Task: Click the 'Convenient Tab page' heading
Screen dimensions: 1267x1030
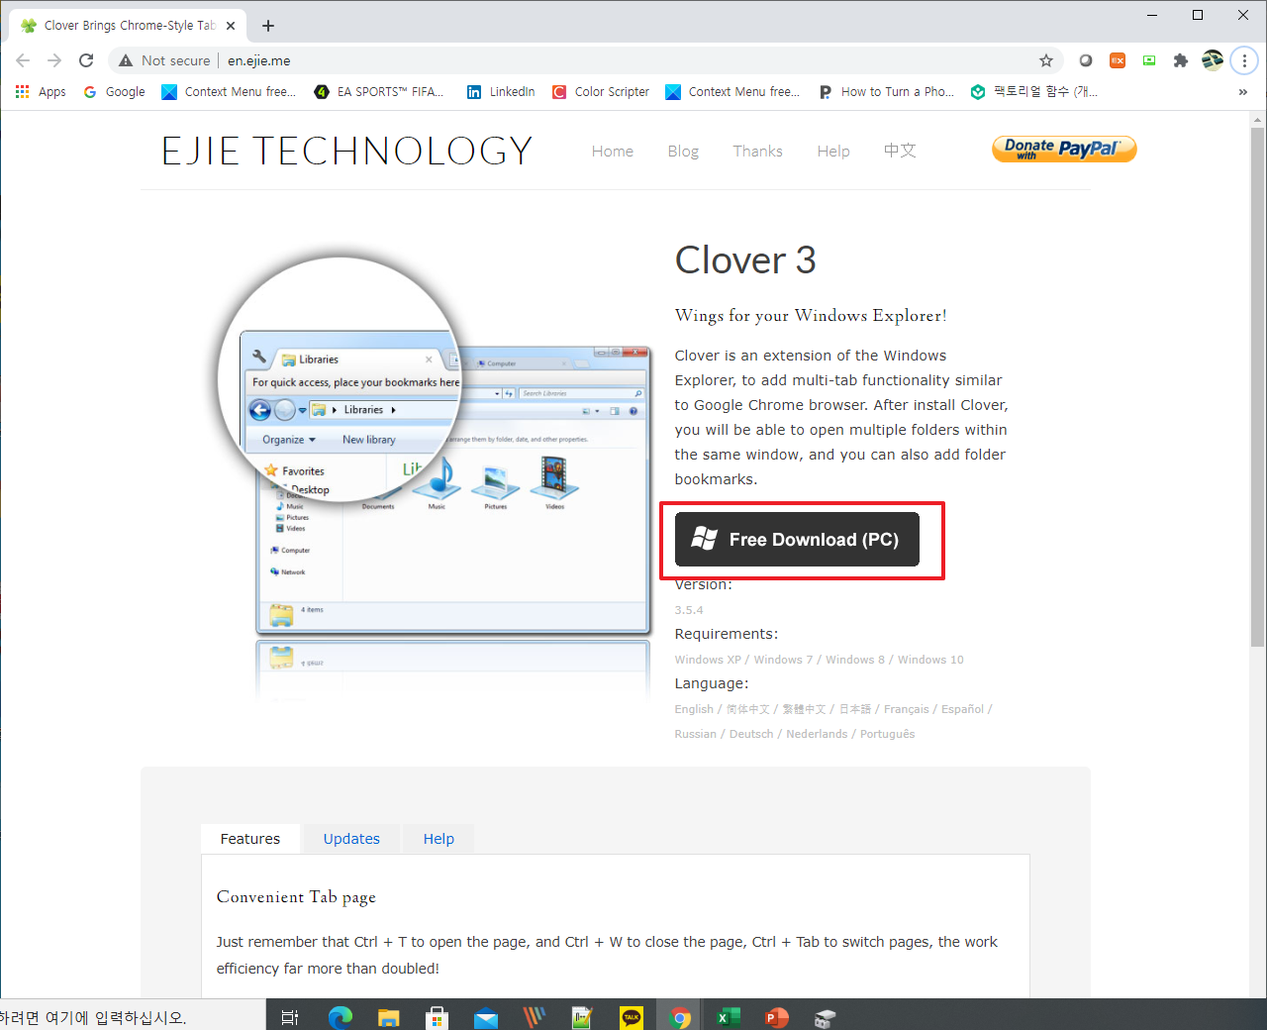Action: [296, 897]
